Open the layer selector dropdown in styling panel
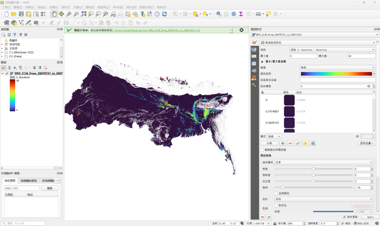 click(x=314, y=35)
